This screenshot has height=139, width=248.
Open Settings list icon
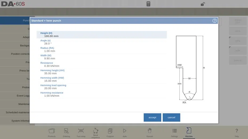(174, 133)
